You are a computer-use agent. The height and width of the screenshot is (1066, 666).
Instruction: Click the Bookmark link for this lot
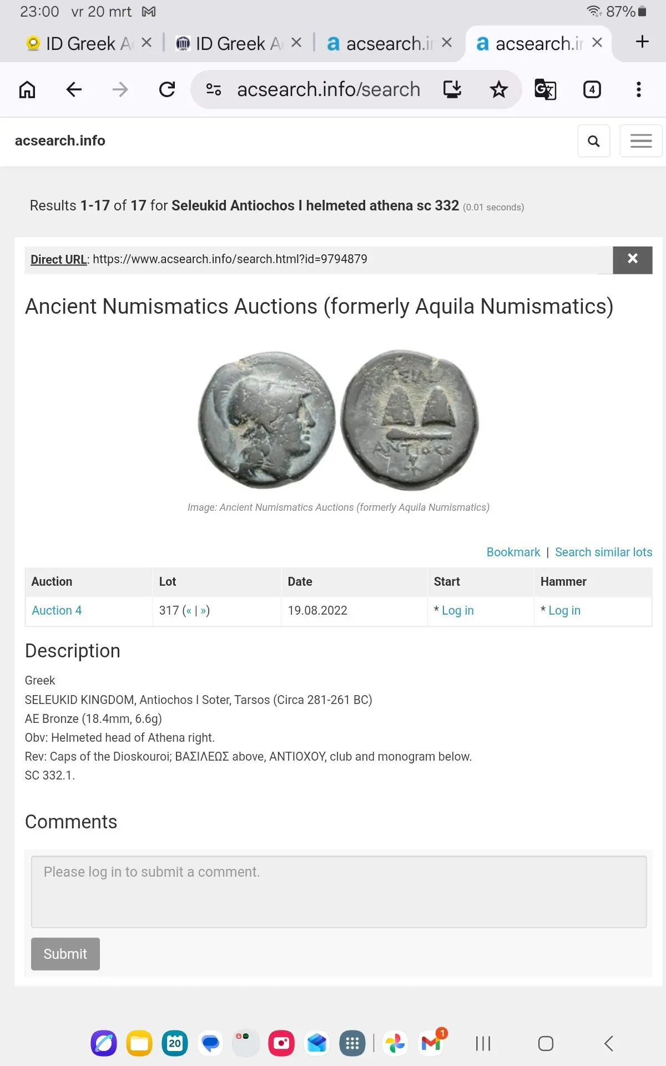point(513,552)
